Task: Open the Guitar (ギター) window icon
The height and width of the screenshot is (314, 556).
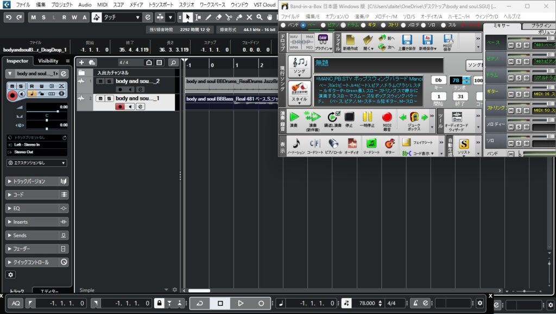Action: [390, 146]
